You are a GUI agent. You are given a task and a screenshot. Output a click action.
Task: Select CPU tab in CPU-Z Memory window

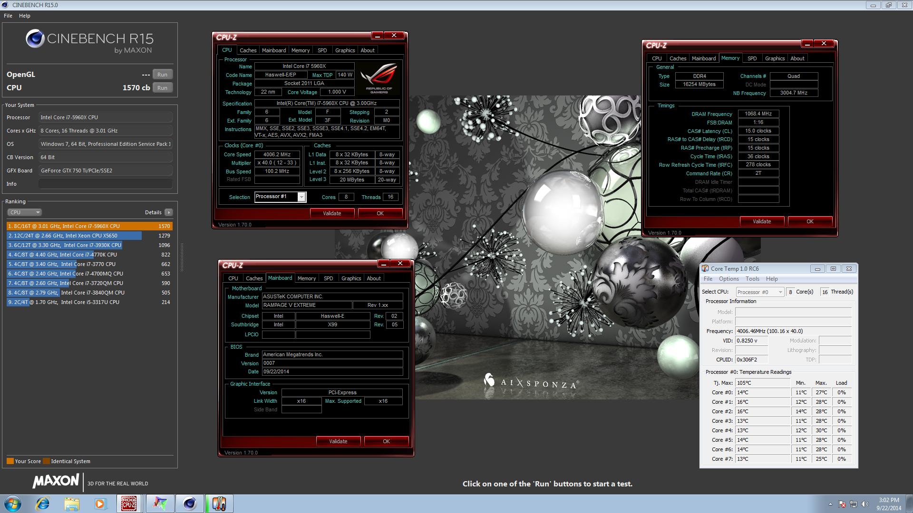(657, 58)
